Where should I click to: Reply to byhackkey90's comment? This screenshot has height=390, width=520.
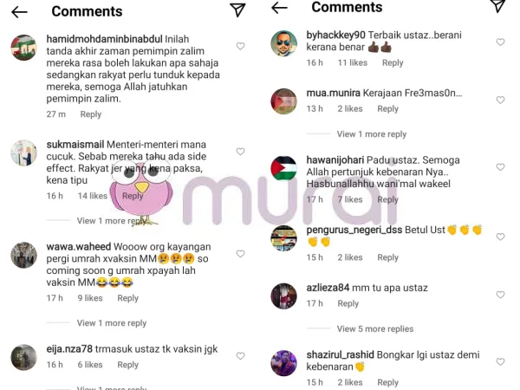pyautogui.click(x=393, y=62)
